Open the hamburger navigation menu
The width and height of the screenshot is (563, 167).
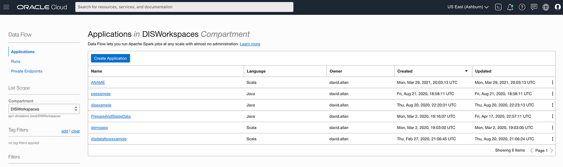click(6, 7)
